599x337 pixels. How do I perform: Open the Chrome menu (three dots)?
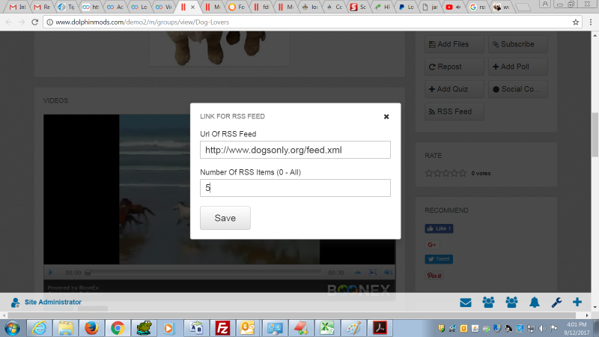pyautogui.click(x=591, y=22)
